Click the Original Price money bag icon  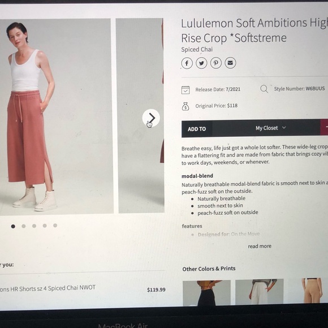pyautogui.click(x=185, y=106)
